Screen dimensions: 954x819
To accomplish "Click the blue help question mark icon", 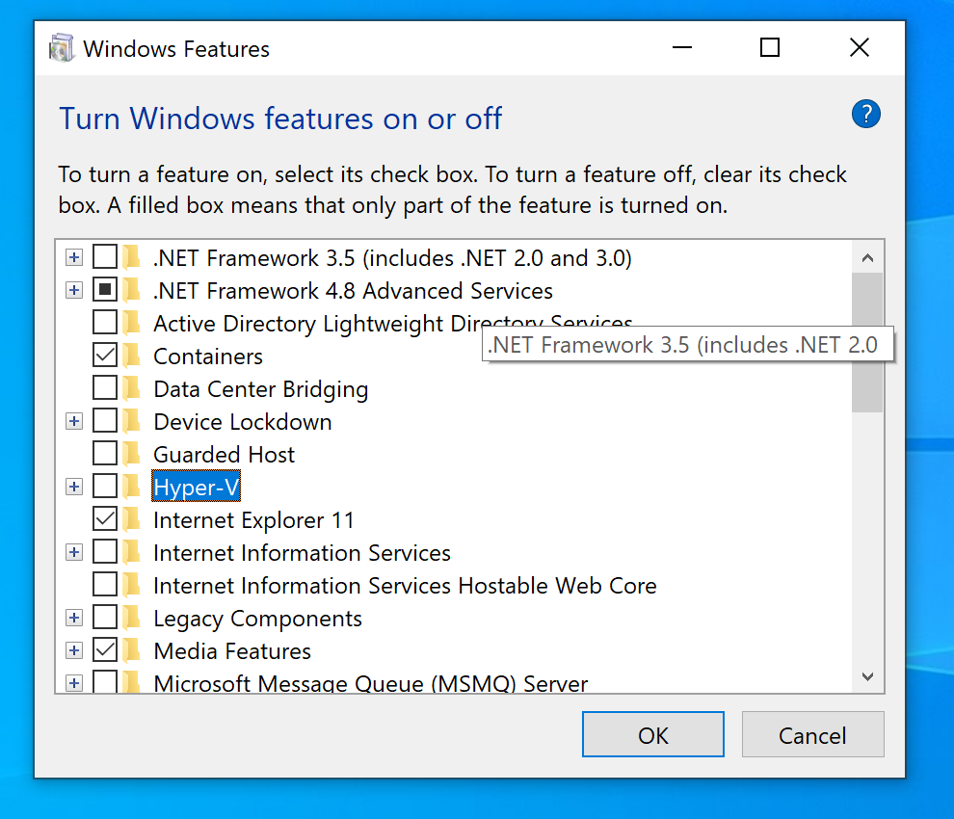I will [x=865, y=114].
